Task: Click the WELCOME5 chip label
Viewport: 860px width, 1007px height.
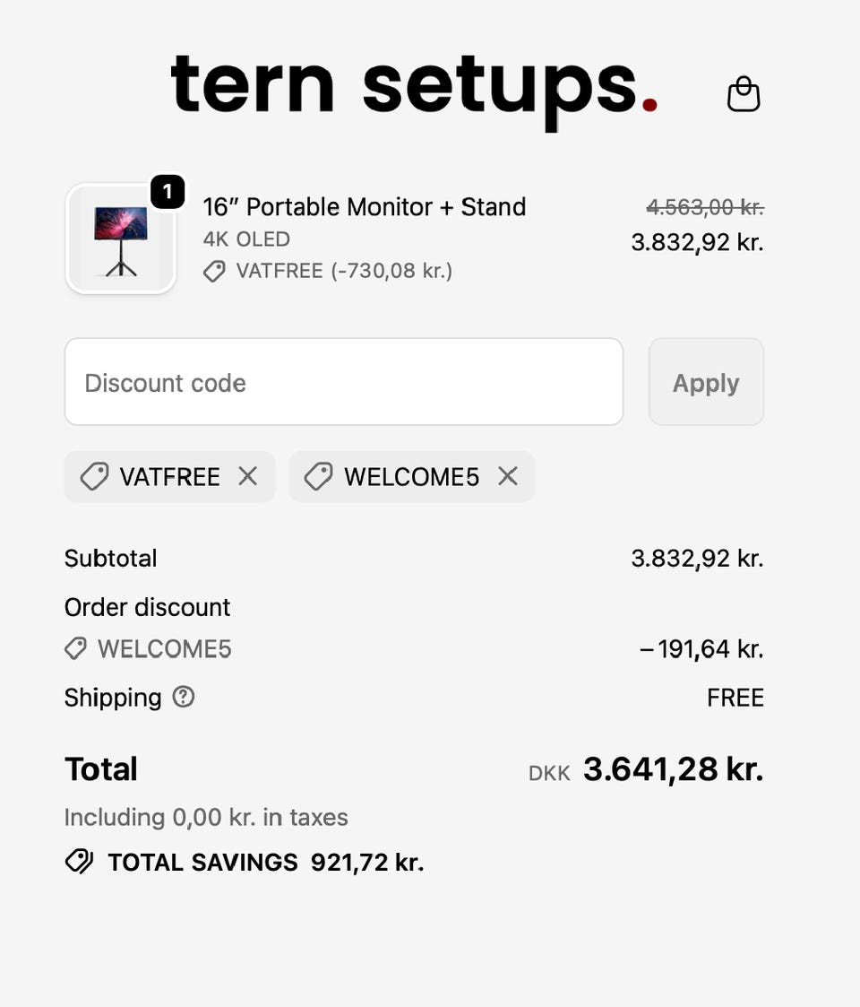Action: [412, 477]
